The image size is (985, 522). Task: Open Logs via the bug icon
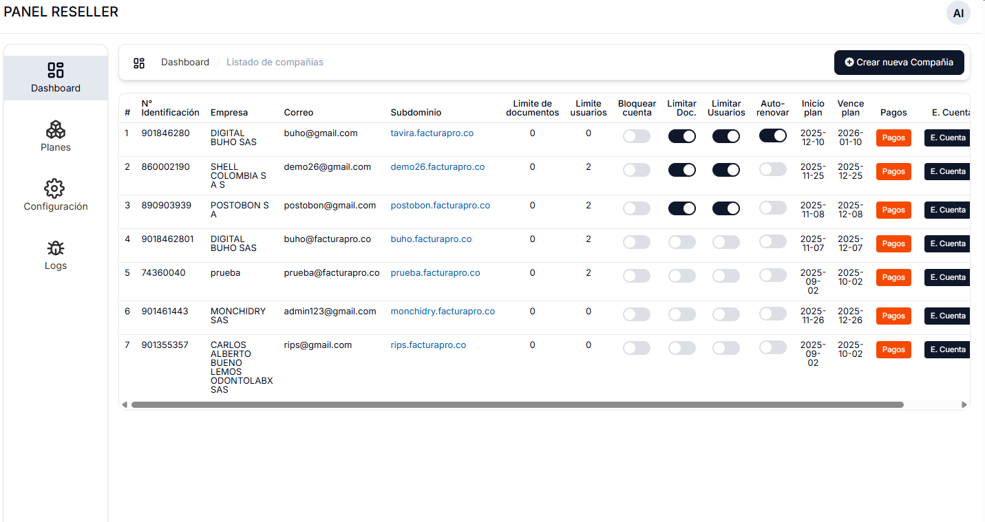click(55, 248)
